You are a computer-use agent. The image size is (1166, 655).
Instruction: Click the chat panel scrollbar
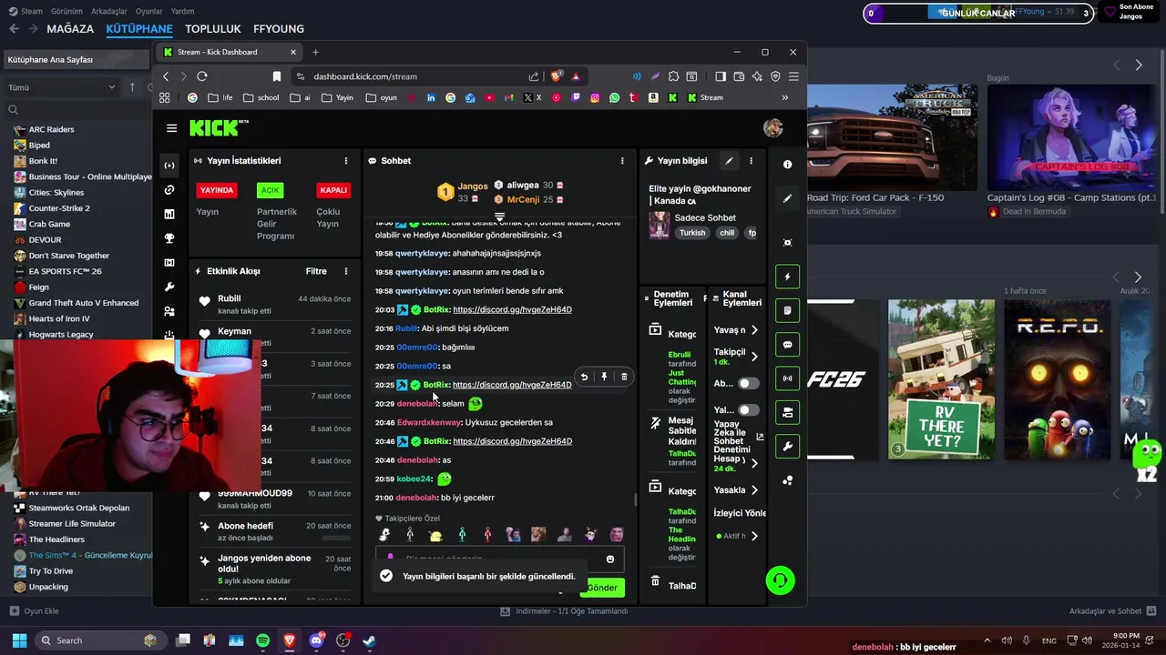pyautogui.click(x=635, y=499)
